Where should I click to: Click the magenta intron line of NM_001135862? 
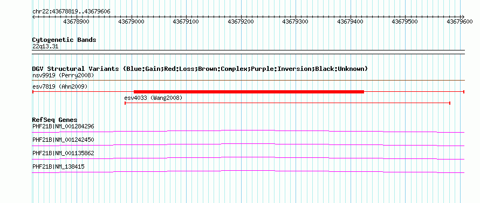point(248,158)
